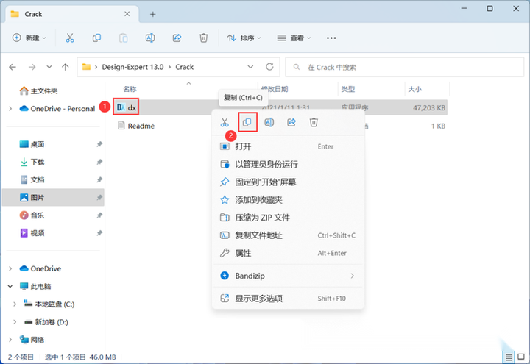Screen dimensions: 530x364
Task: Click the Rename icon in the top toolbar
Action: [x=150, y=38]
